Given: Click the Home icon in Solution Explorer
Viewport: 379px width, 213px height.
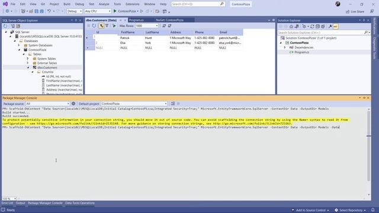Looking at the screenshot, I should click(291, 26).
